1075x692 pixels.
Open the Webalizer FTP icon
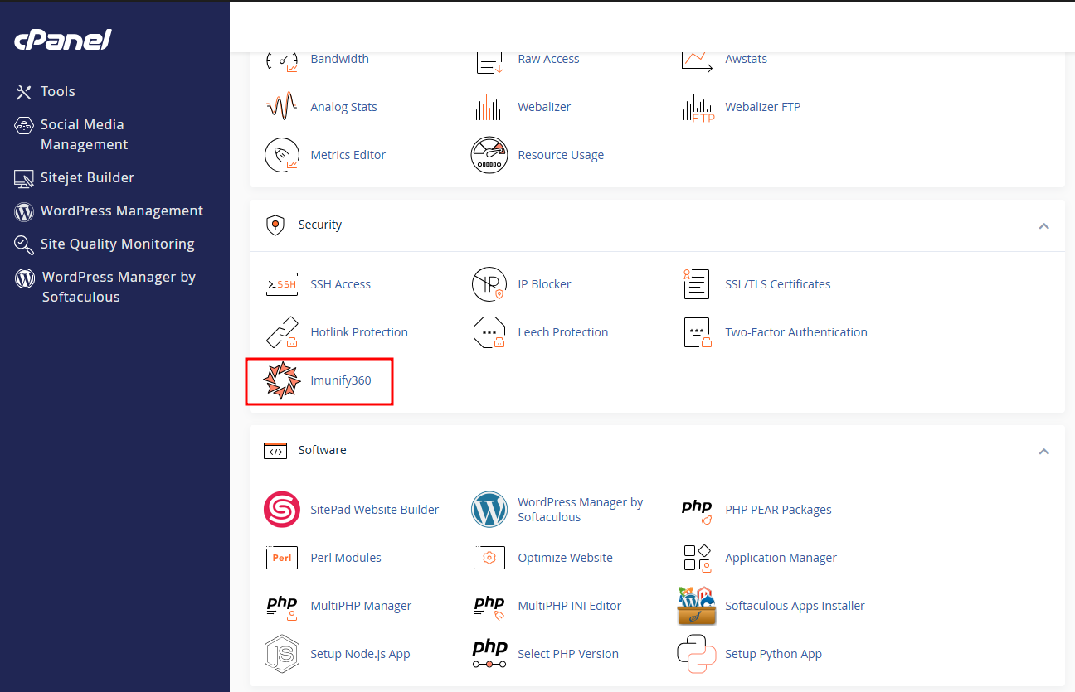[698, 107]
